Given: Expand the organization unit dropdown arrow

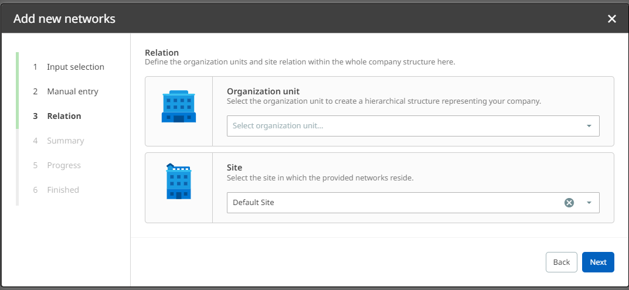Looking at the screenshot, I should 589,126.
